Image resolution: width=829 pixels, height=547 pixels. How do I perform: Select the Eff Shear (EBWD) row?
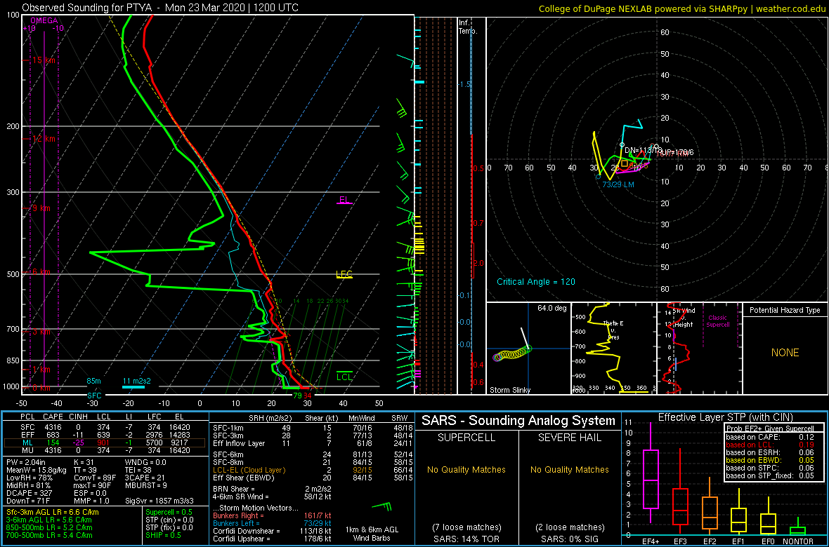pos(311,478)
